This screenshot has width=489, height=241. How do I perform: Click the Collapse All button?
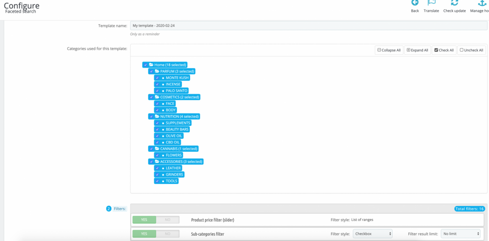[x=389, y=50]
